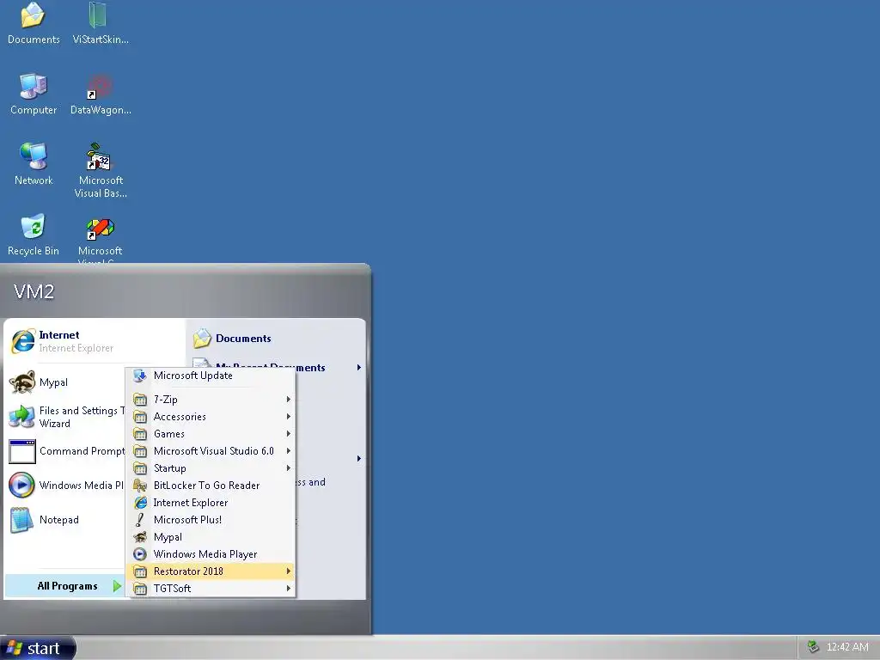Screen dimensions: 880x660
Task: Click the 7-Zip folder icon
Action: 140,400
